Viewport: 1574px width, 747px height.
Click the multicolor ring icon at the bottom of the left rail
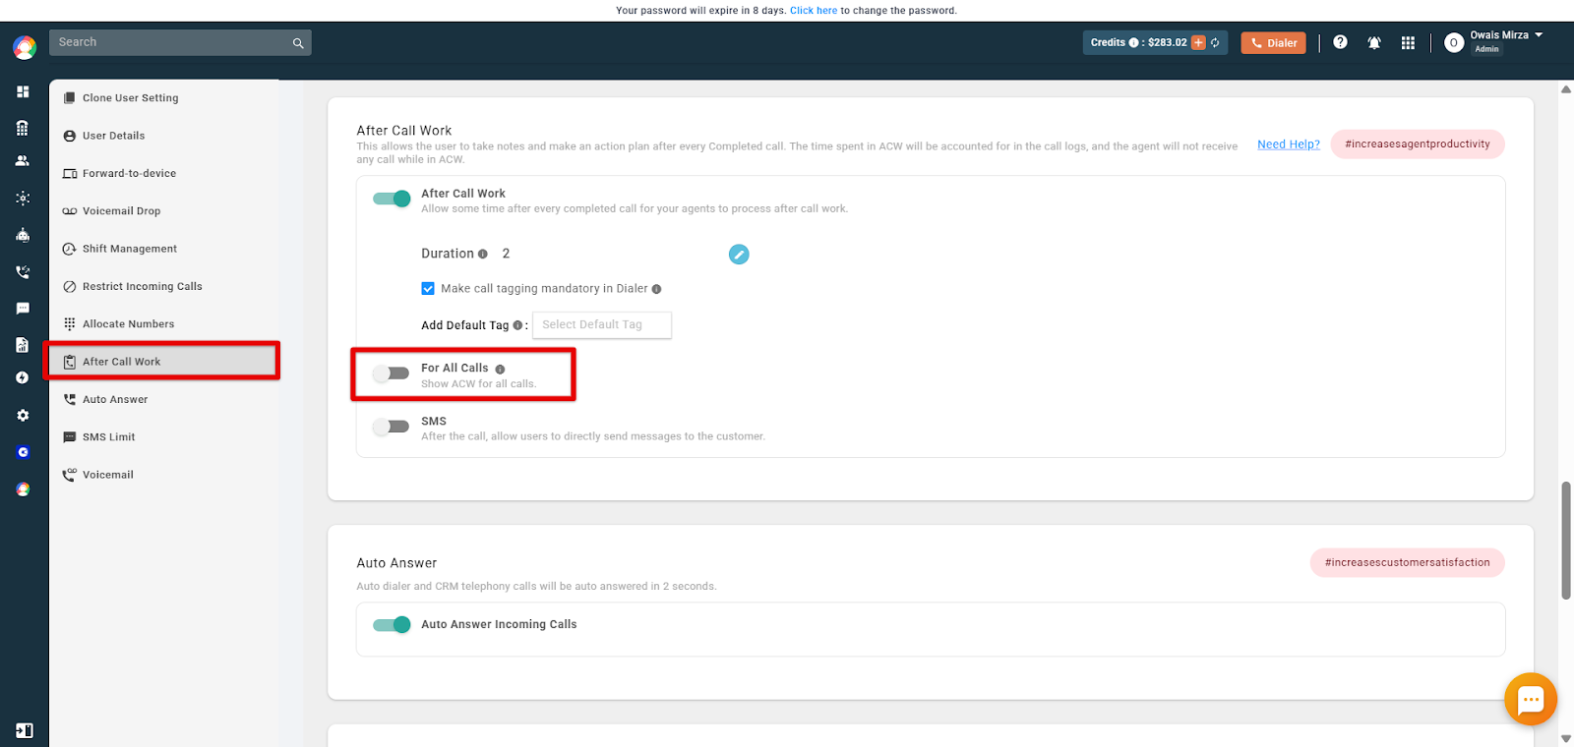pos(23,489)
